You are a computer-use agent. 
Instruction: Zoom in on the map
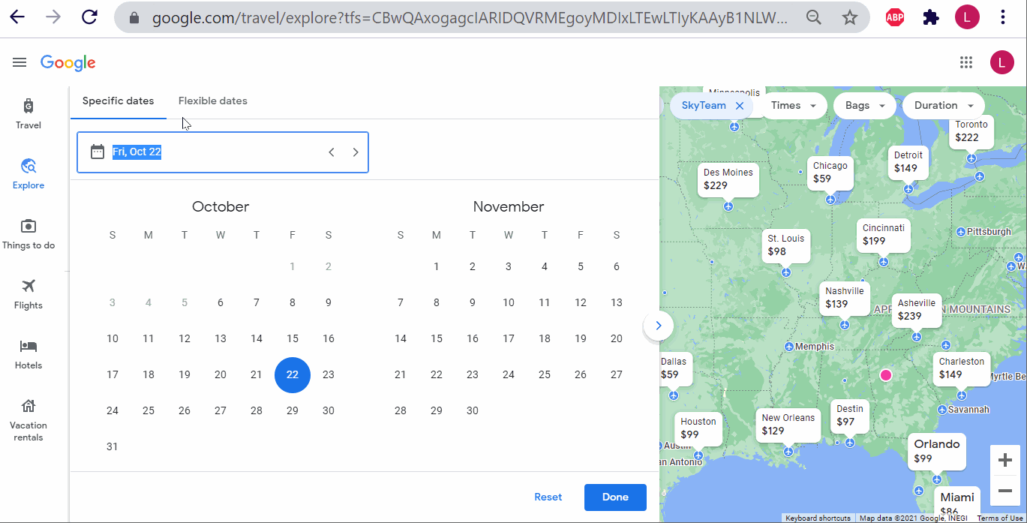(1004, 459)
